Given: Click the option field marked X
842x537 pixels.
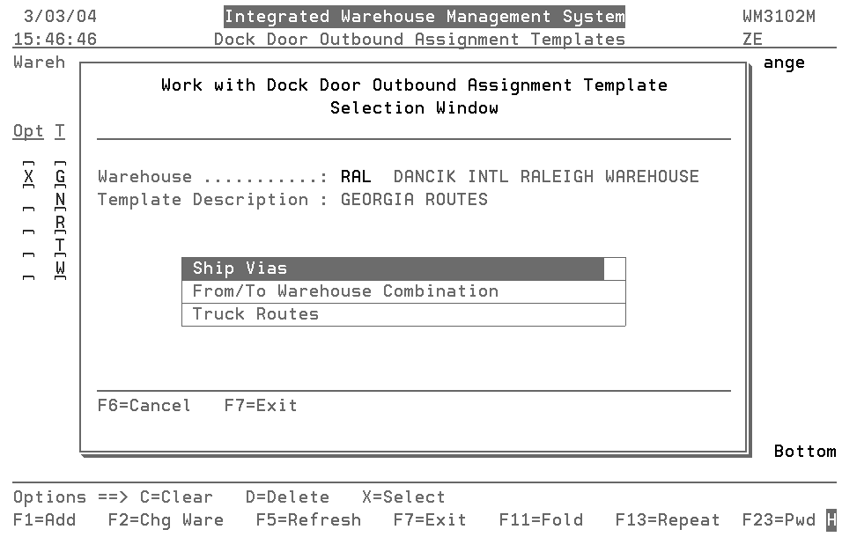Looking at the screenshot, I should tap(29, 176).
